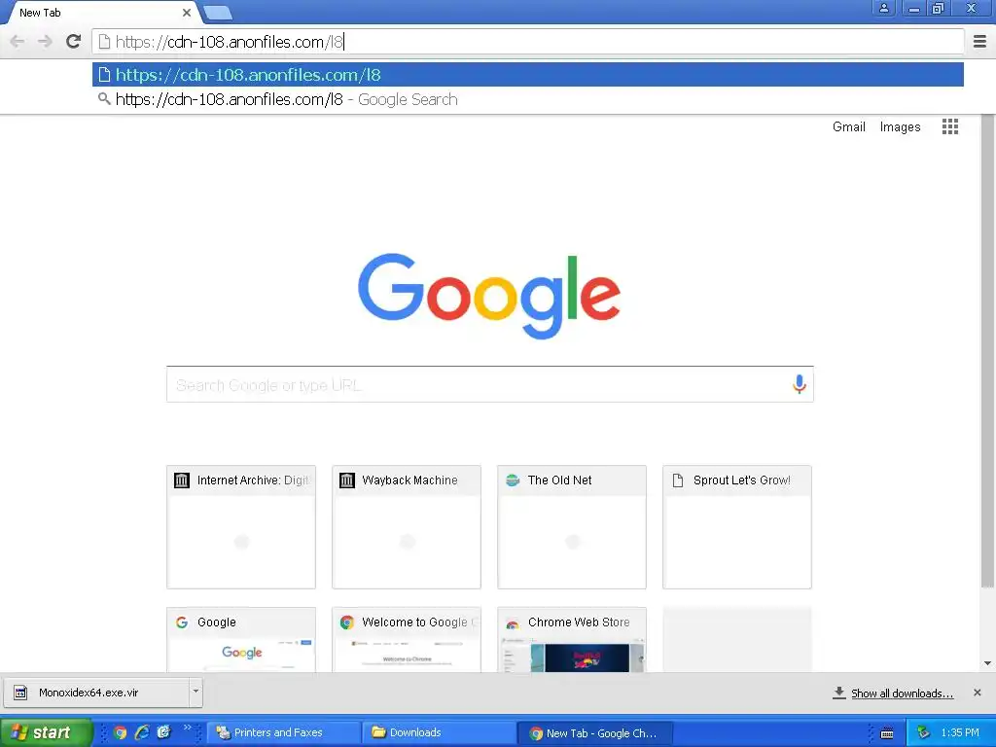Click the Chrome profile person icon

tap(883, 8)
